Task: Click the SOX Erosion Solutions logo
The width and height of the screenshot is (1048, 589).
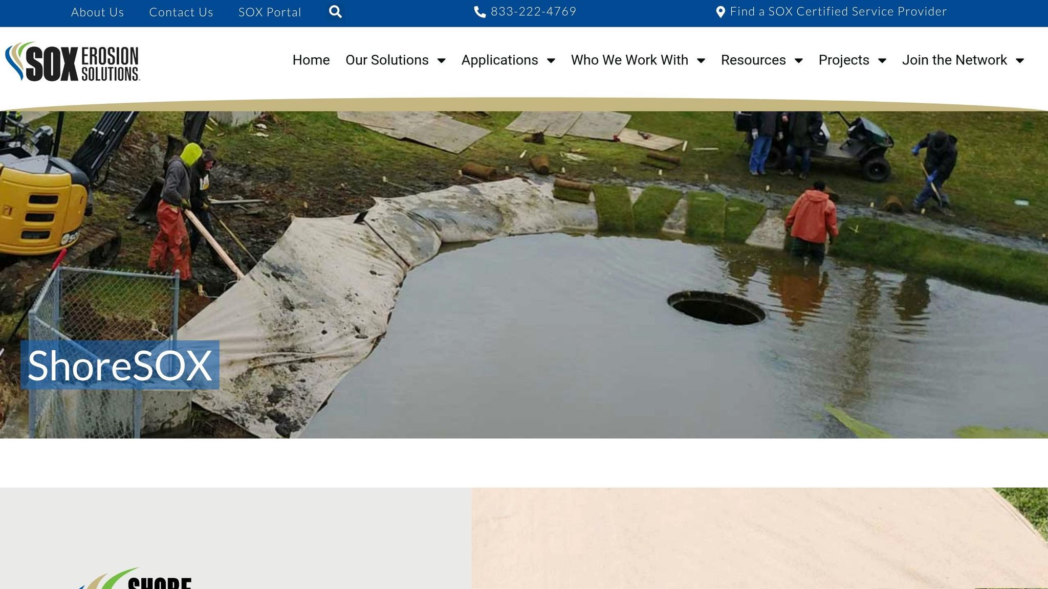Action: tap(73, 62)
